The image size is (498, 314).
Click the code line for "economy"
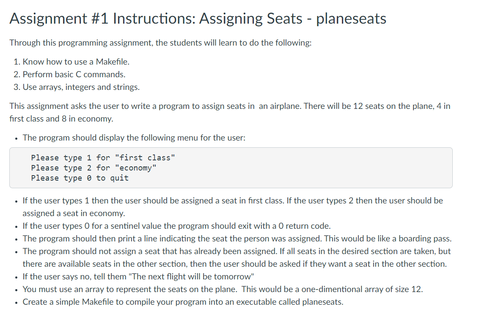[x=94, y=168]
